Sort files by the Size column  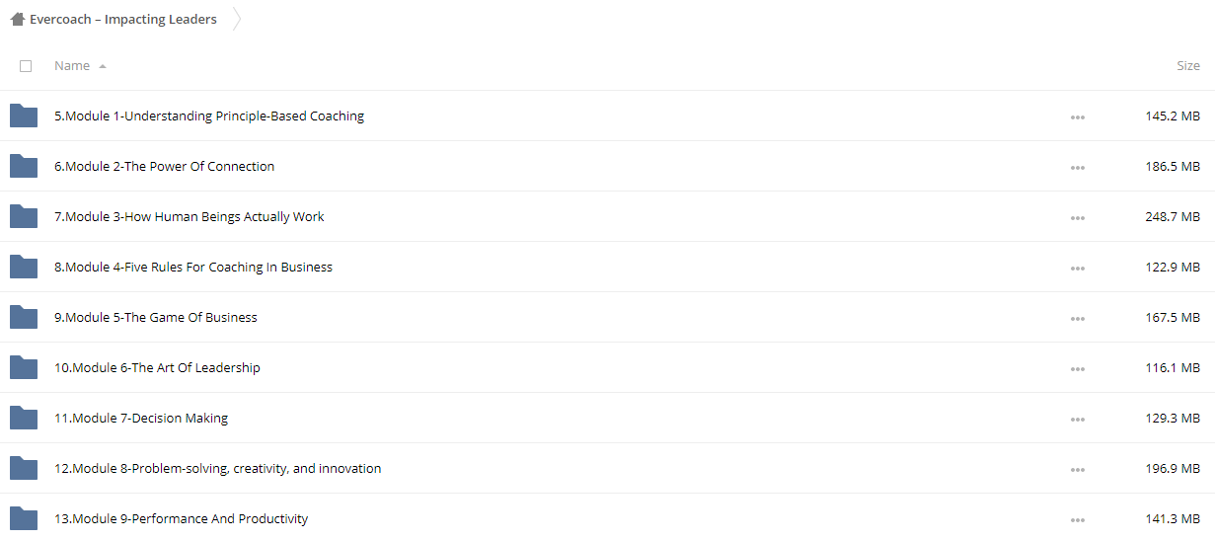pos(1188,66)
